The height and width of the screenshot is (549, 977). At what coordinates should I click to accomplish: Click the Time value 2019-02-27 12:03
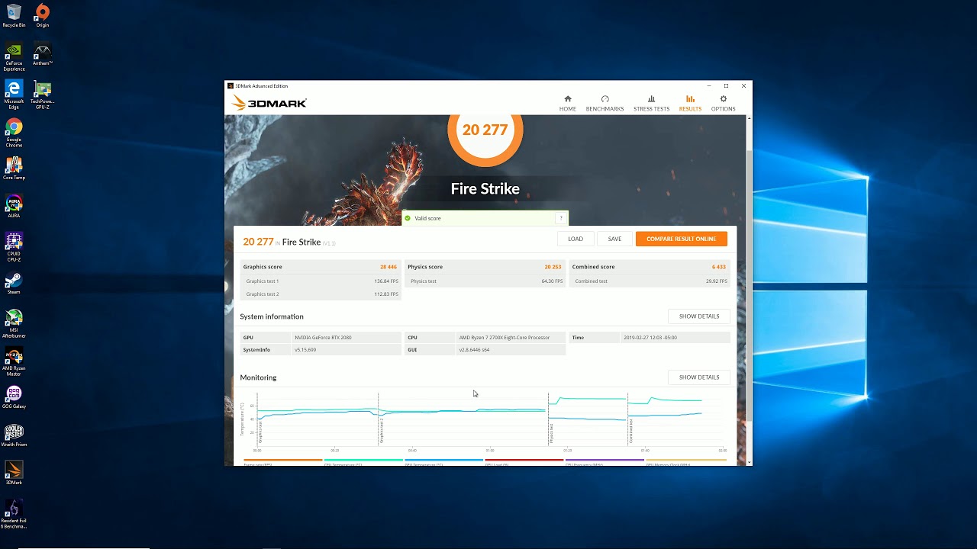coord(650,337)
